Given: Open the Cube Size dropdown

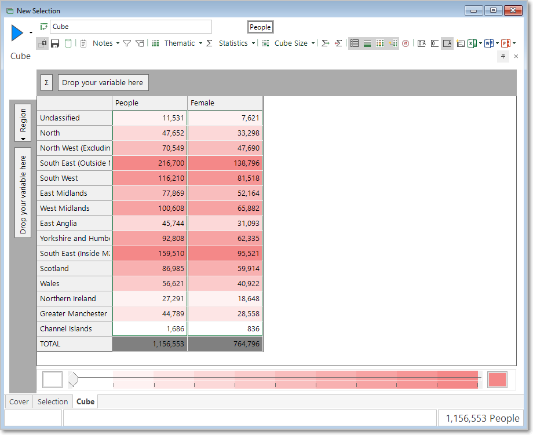Looking at the screenshot, I should pyautogui.click(x=313, y=43).
